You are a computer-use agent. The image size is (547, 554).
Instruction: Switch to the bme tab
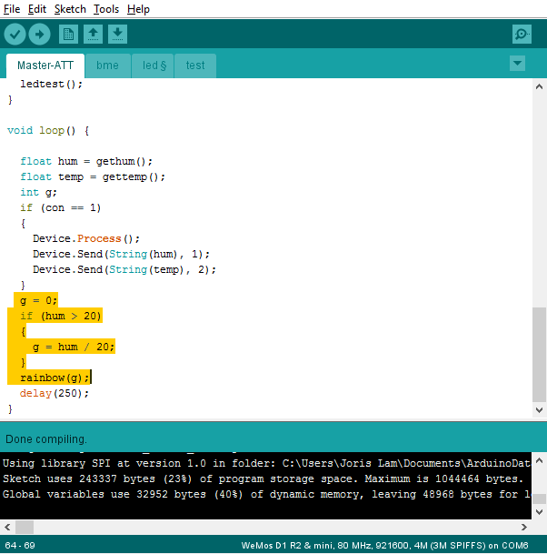(107, 65)
